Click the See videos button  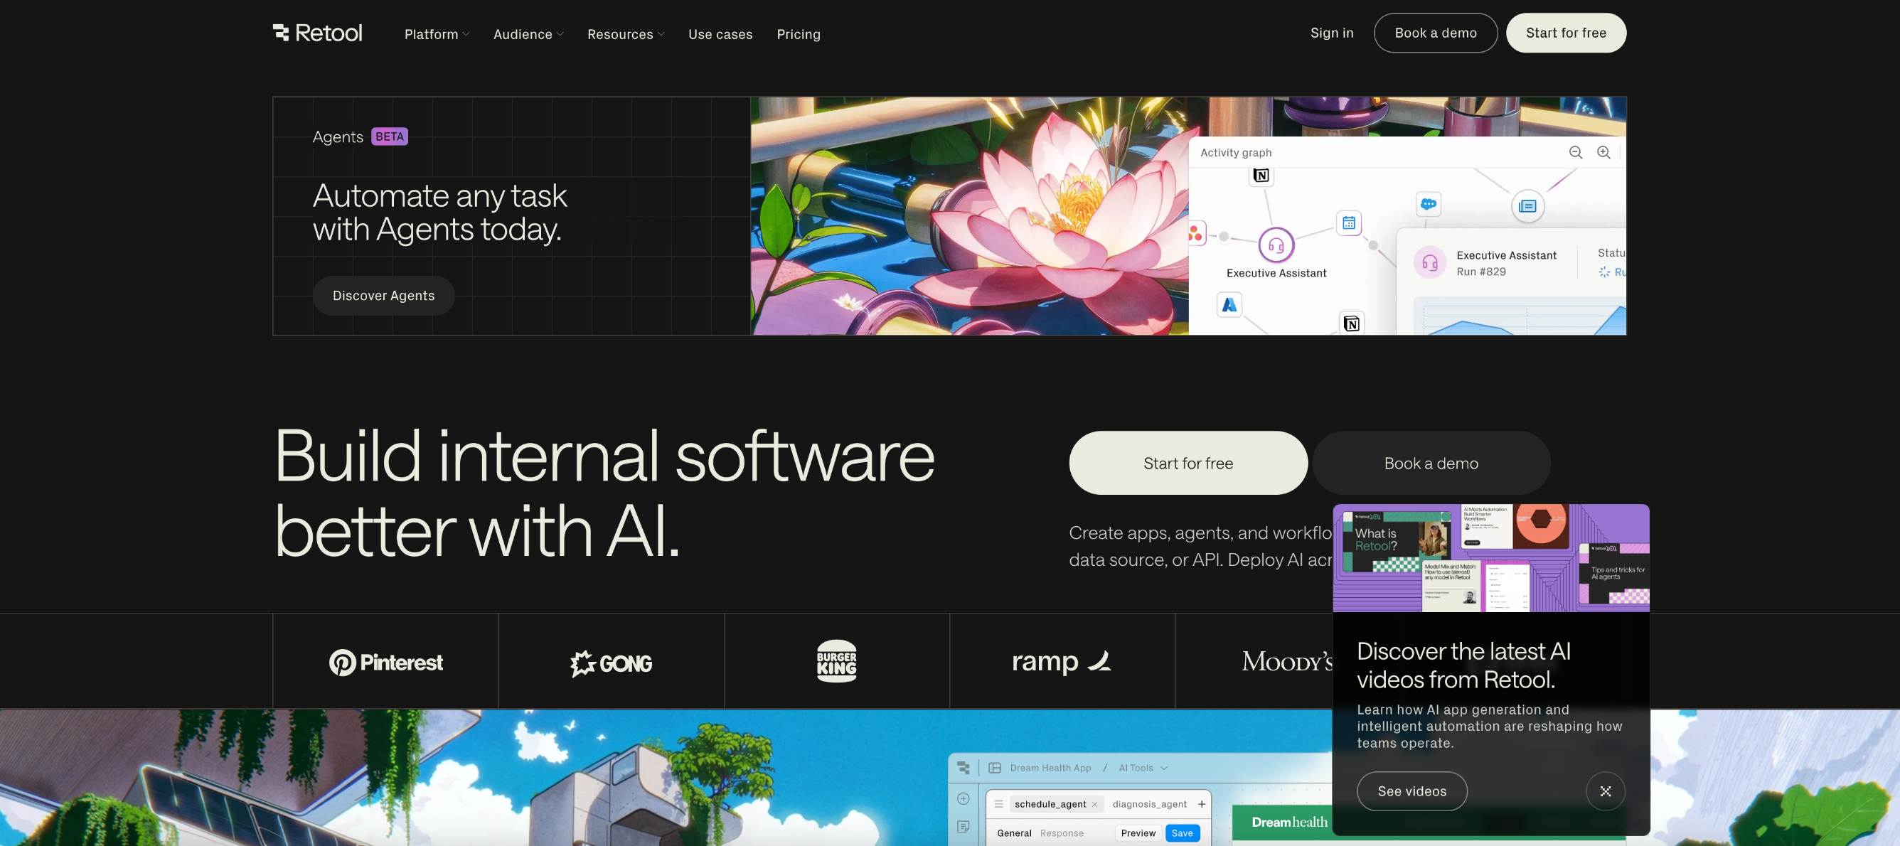1411,791
